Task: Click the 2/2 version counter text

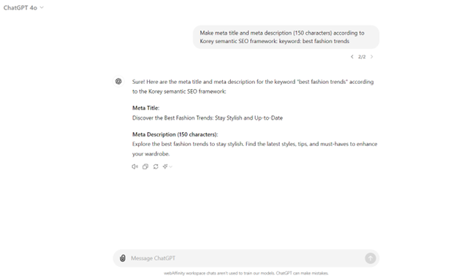Action: pyautogui.click(x=362, y=57)
